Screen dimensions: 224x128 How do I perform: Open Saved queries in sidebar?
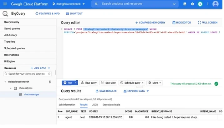[12, 29]
